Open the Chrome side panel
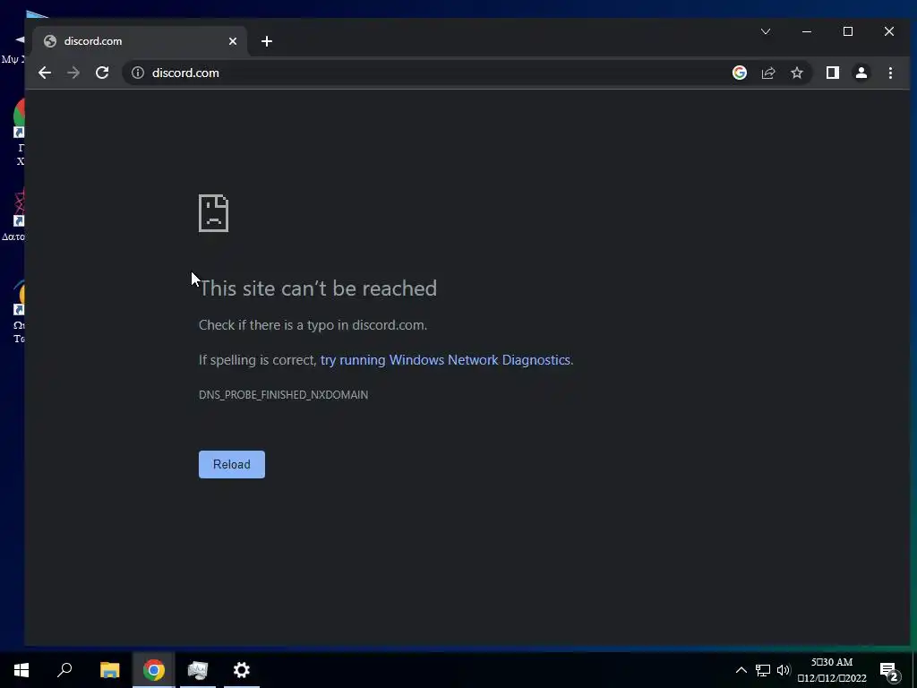The image size is (917, 688). pos(832,73)
